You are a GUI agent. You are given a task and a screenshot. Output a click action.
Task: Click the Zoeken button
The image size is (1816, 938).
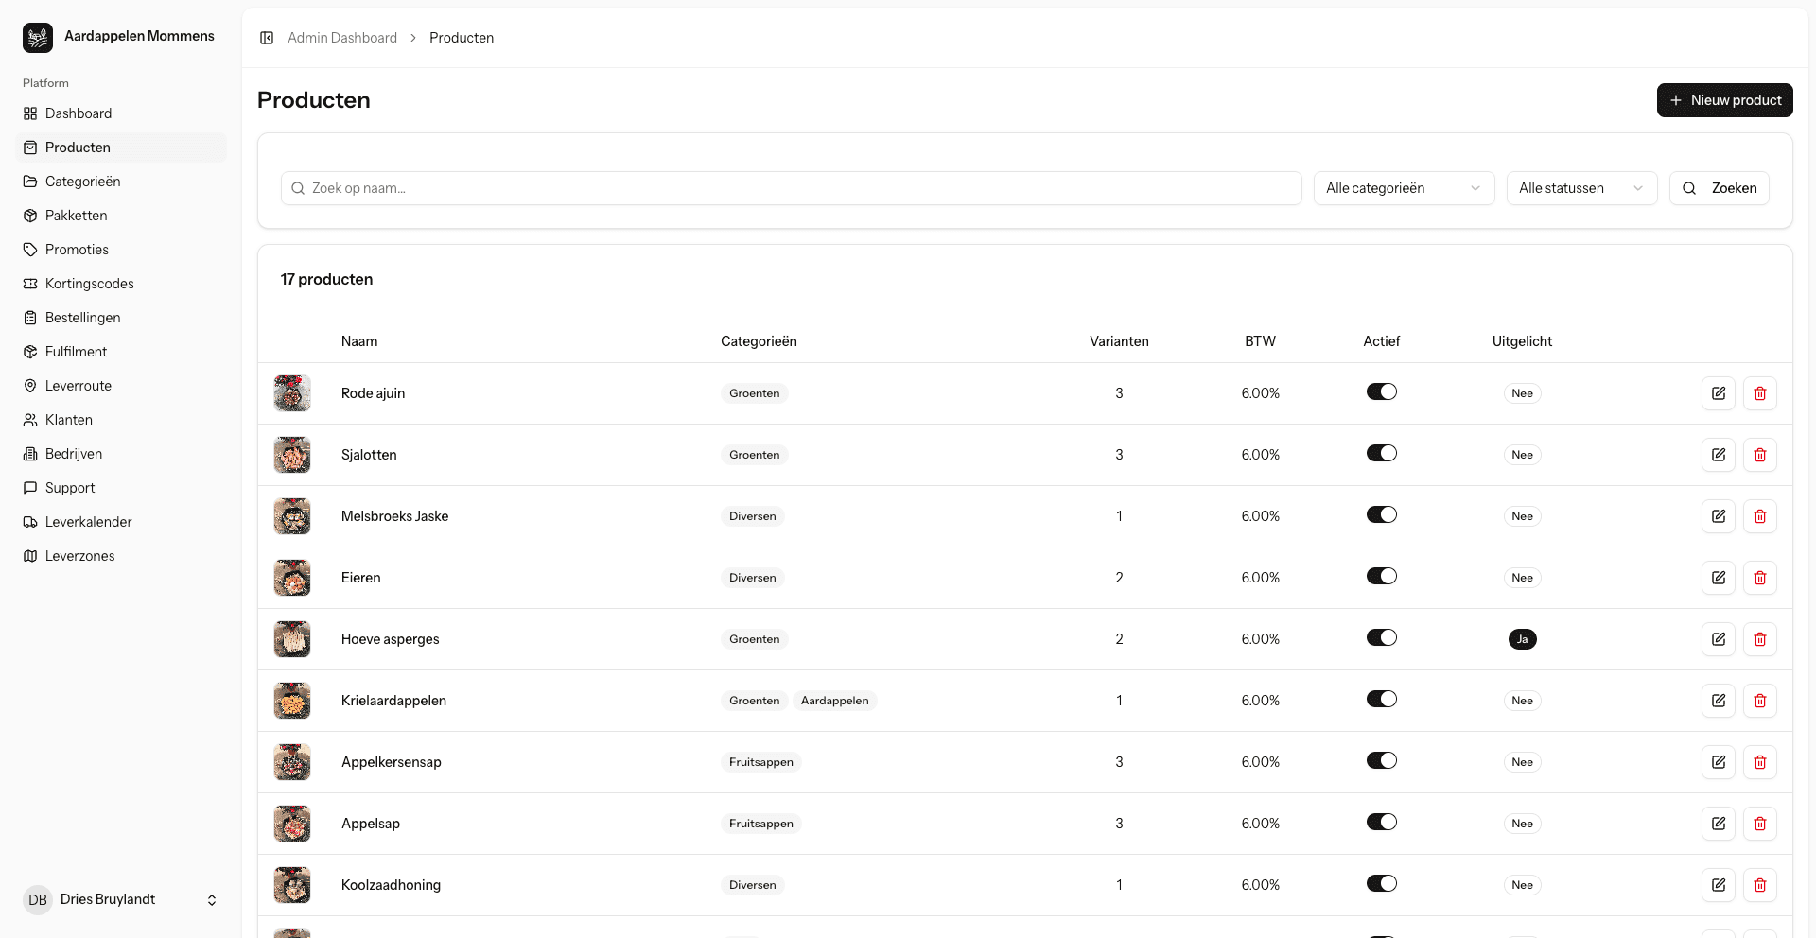click(1719, 188)
